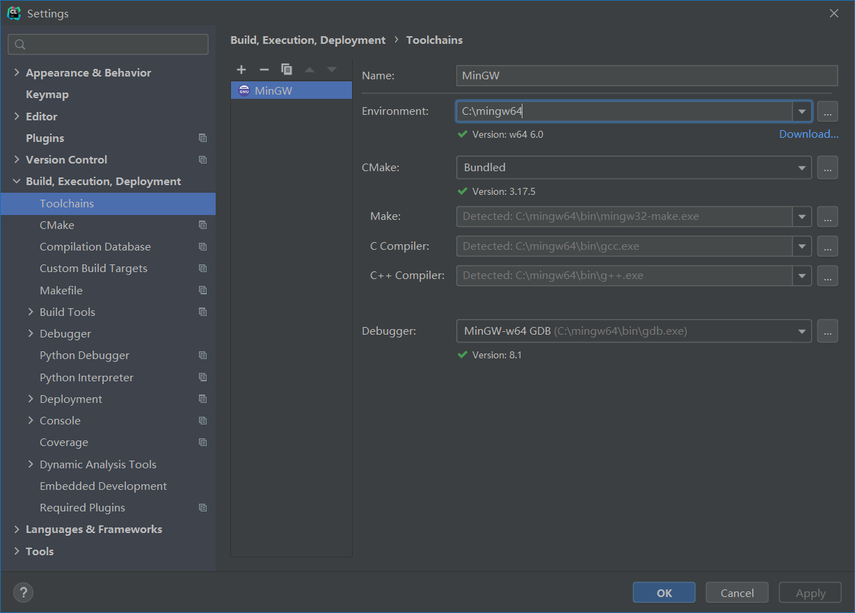
Task: Open the Keymap settings page
Action: tap(47, 95)
